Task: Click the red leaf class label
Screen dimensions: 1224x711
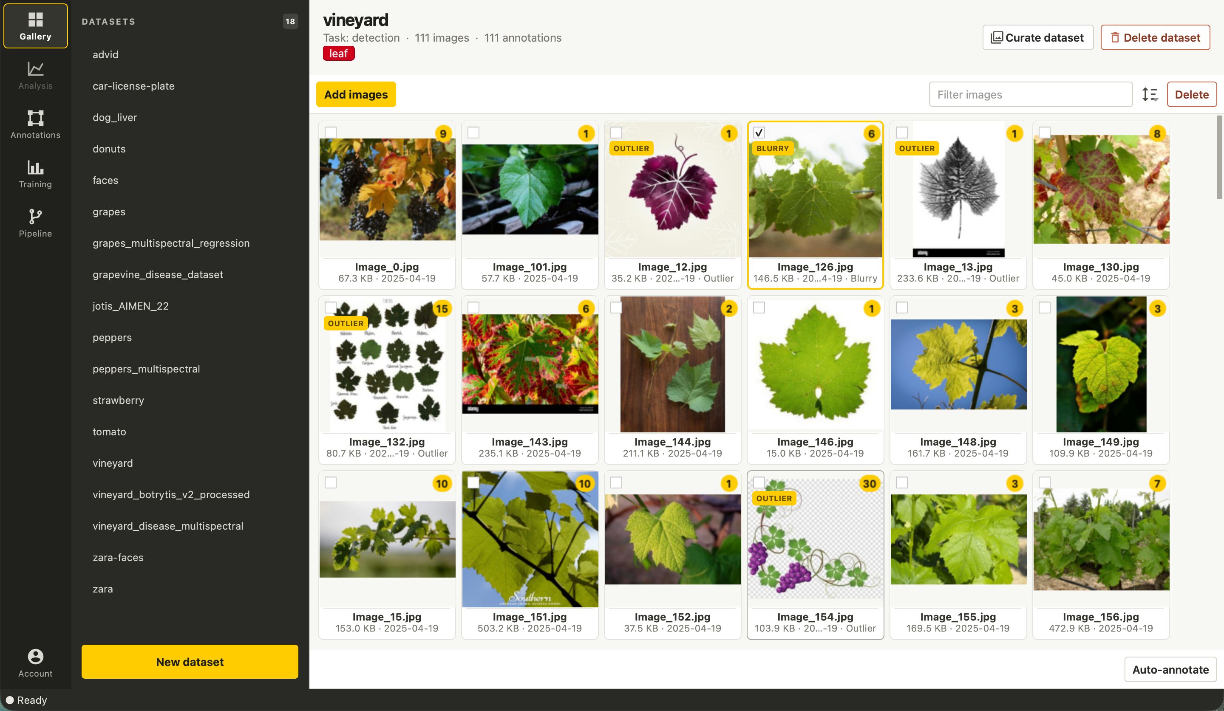Action: [339, 54]
